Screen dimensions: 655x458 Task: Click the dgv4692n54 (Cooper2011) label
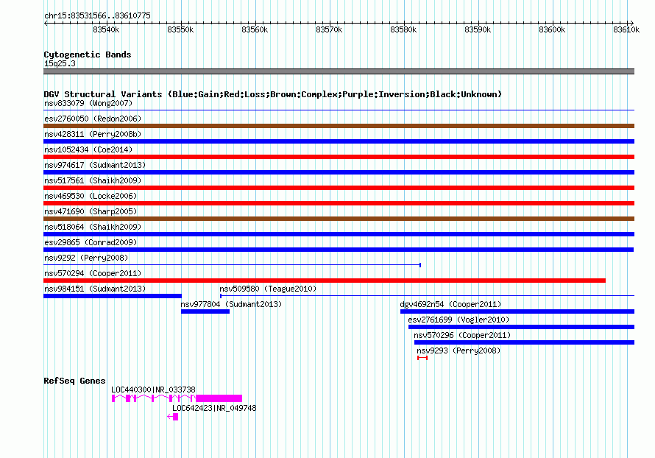click(450, 304)
